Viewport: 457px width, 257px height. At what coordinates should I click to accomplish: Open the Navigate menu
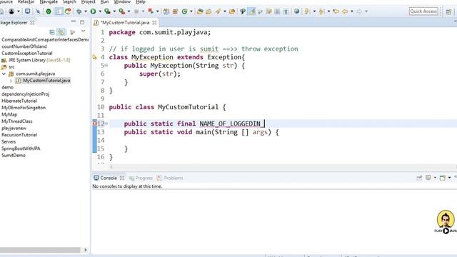tap(49, 1)
